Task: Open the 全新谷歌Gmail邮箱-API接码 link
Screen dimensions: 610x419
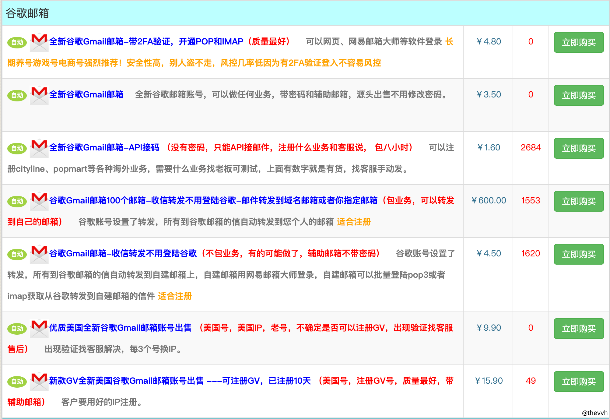Action: click(104, 147)
